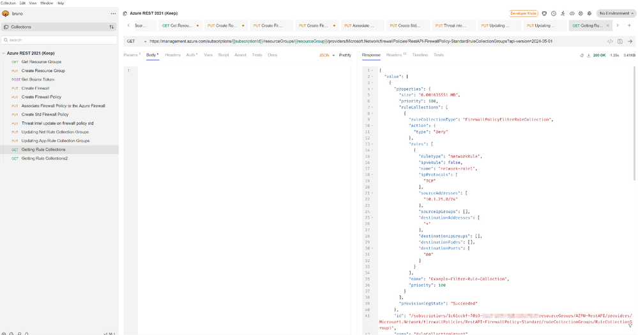Image resolution: width=638 pixels, height=335 pixels.
Task: Click the Prettify button
Action: (345, 56)
